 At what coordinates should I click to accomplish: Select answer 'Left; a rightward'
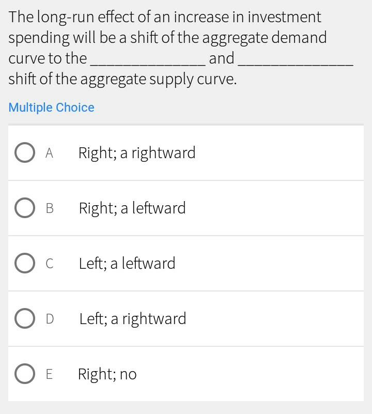pos(132,318)
